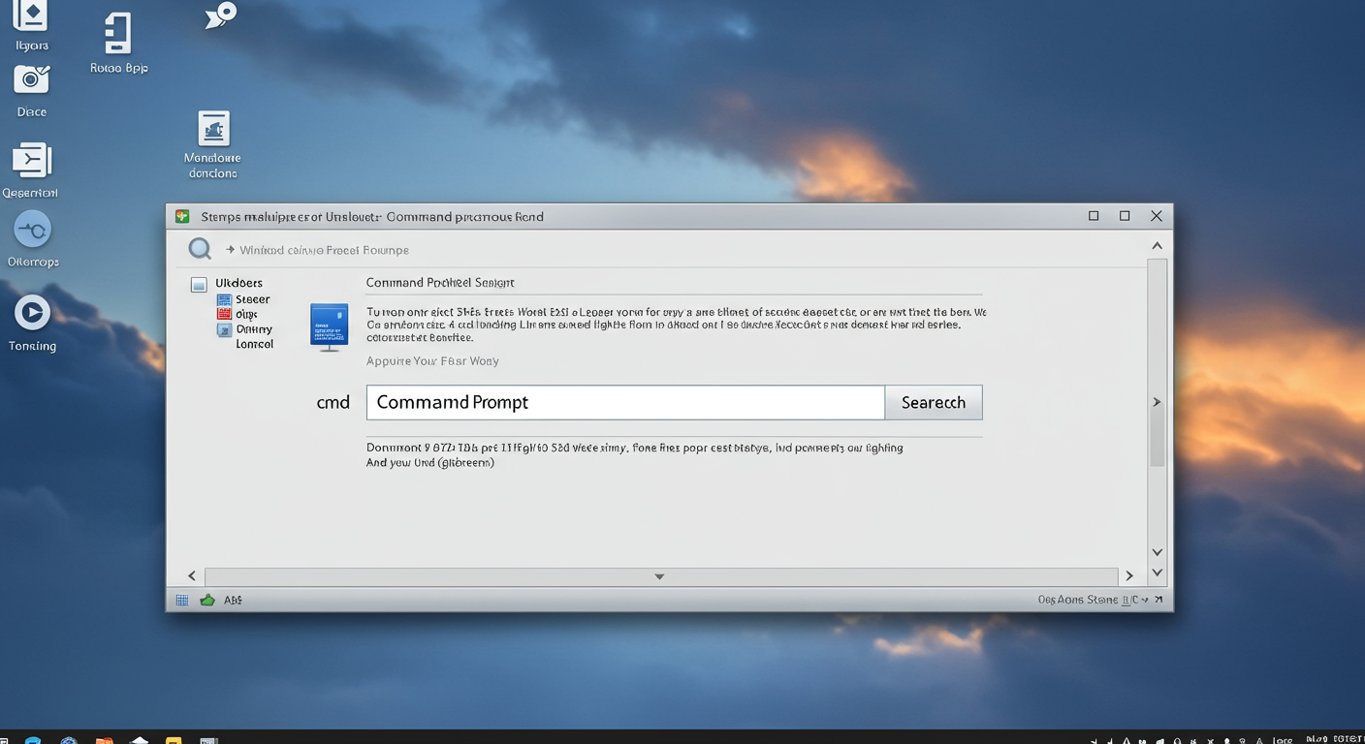Open the camera desktop icon labeled Dace

[32, 80]
